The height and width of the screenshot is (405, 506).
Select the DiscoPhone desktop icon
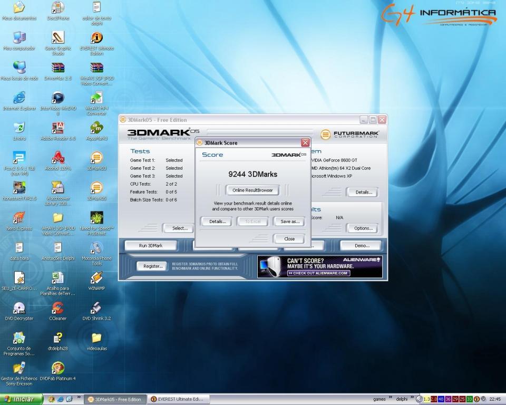tap(58, 11)
